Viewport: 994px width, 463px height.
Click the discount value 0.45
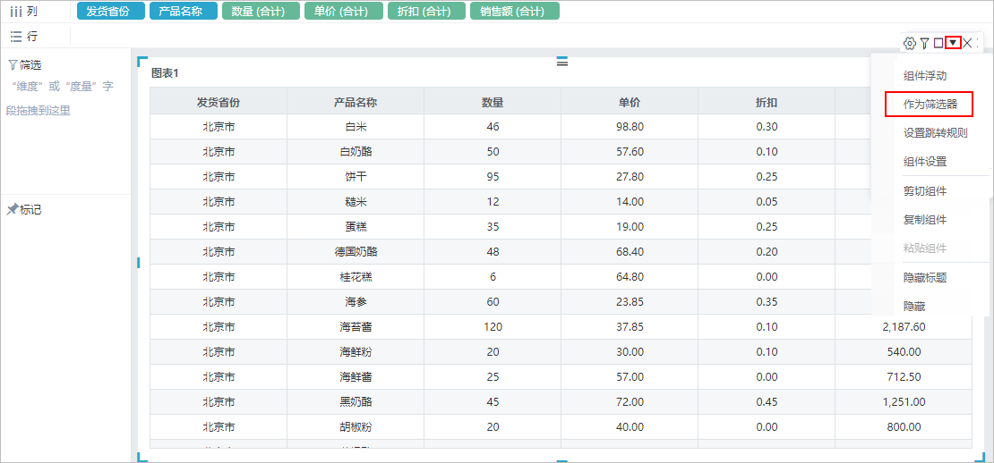[767, 401]
